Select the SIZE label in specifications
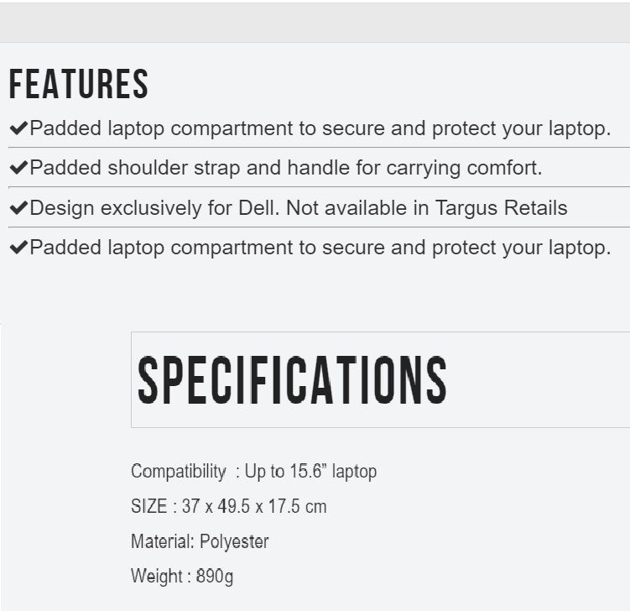The image size is (630, 611). pos(149,506)
